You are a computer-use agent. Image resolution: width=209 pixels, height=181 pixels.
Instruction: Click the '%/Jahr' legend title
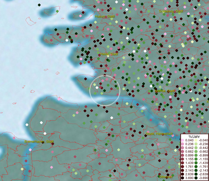[194, 137]
